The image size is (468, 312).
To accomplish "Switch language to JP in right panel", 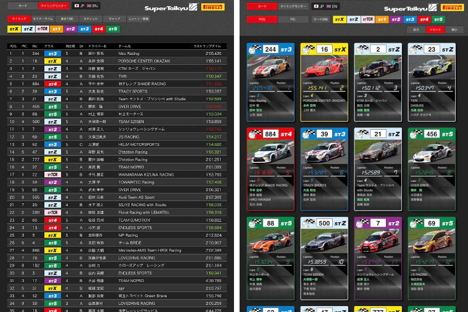I will coord(319,6).
